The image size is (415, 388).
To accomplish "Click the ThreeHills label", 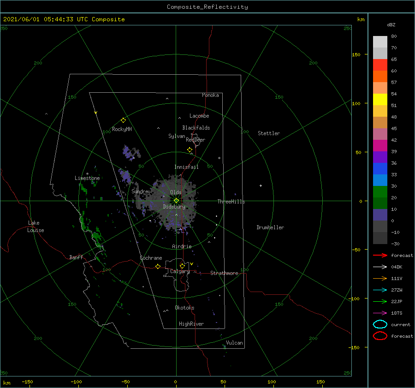I will pos(231,202).
